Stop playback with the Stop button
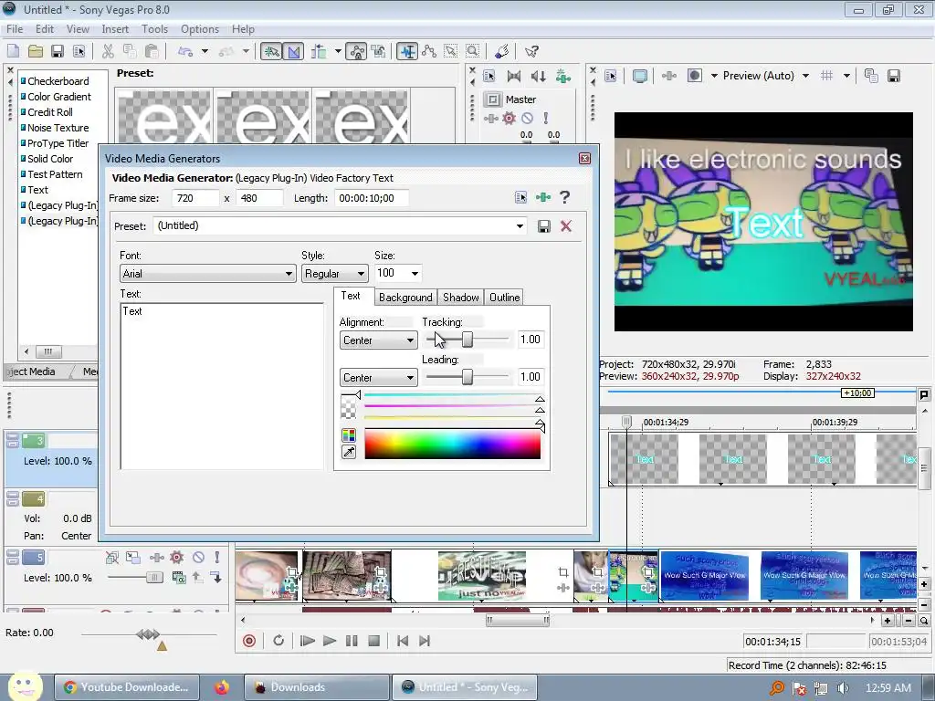935x701 pixels. pyautogui.click(x=373, y=641)
